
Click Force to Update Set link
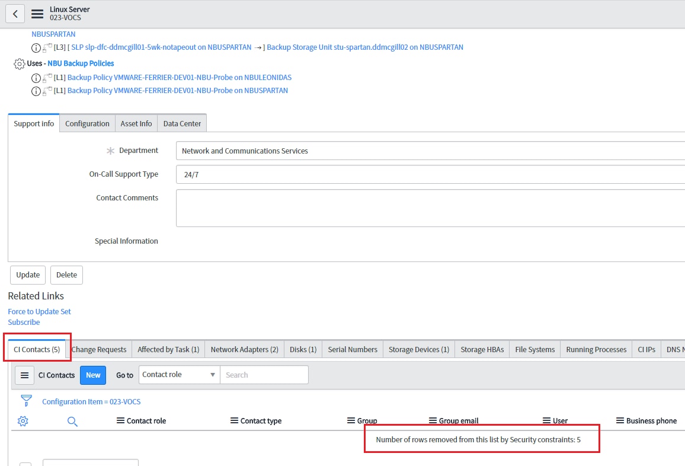tap(39, 312)
